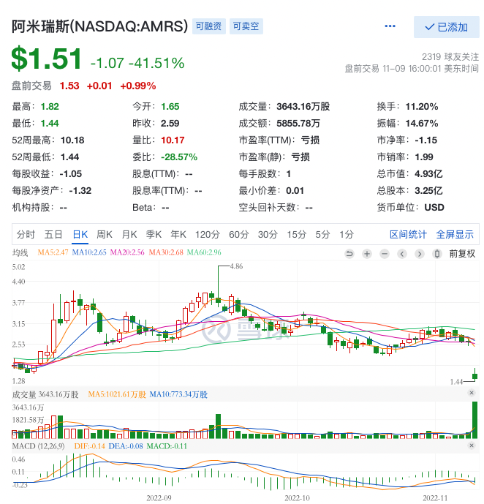Switch to the 60分 interval tab
This screenshot has height=504, width=484.
pyautogui.click(x=238, y=234)
